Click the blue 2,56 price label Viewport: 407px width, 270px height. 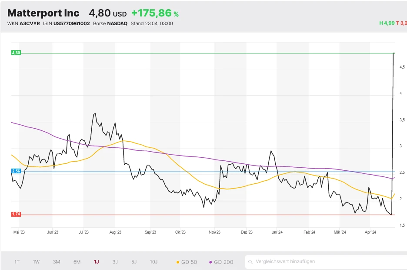click(x=16, y=172)
